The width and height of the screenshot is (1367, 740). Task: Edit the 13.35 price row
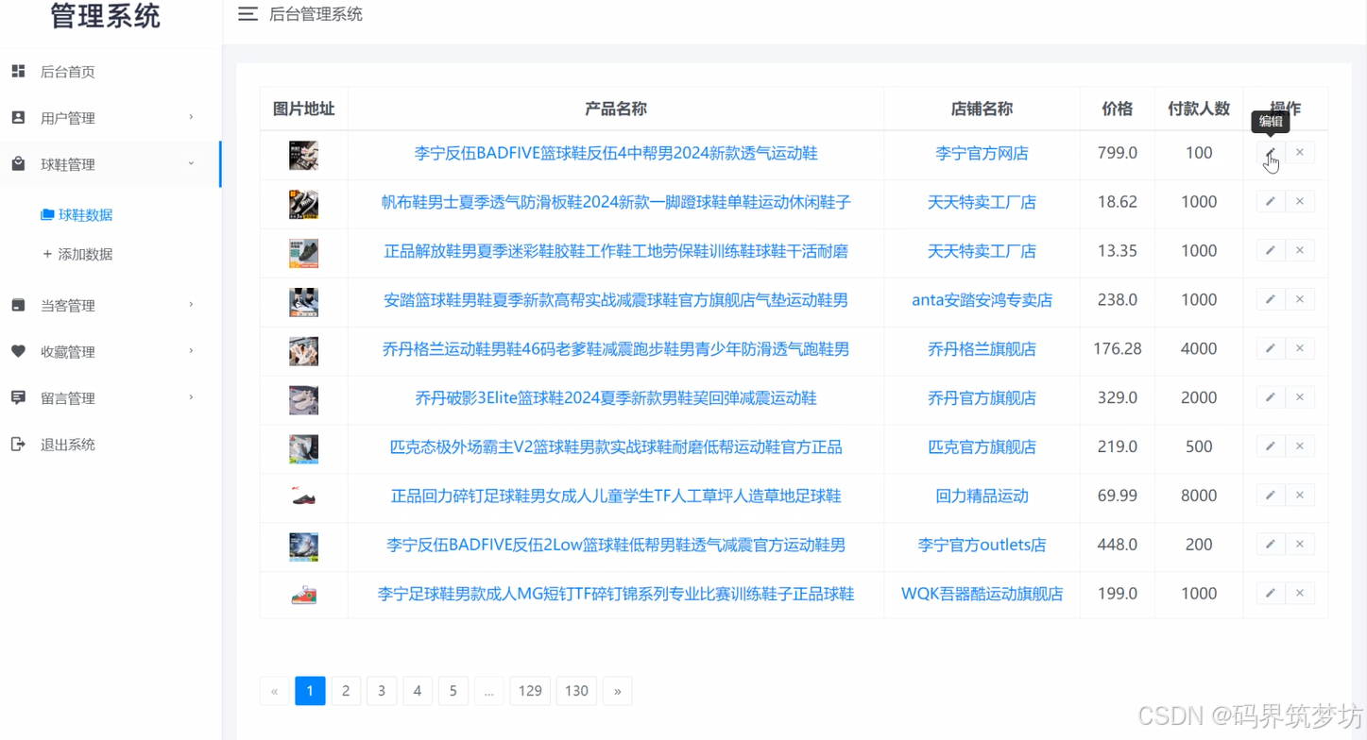point(1270,251)
